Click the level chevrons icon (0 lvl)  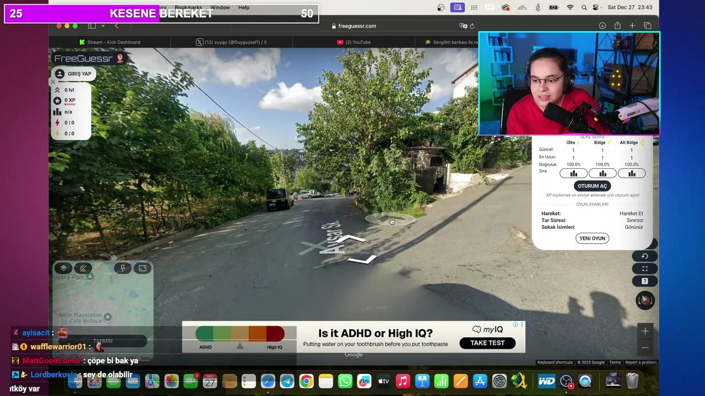57,90
